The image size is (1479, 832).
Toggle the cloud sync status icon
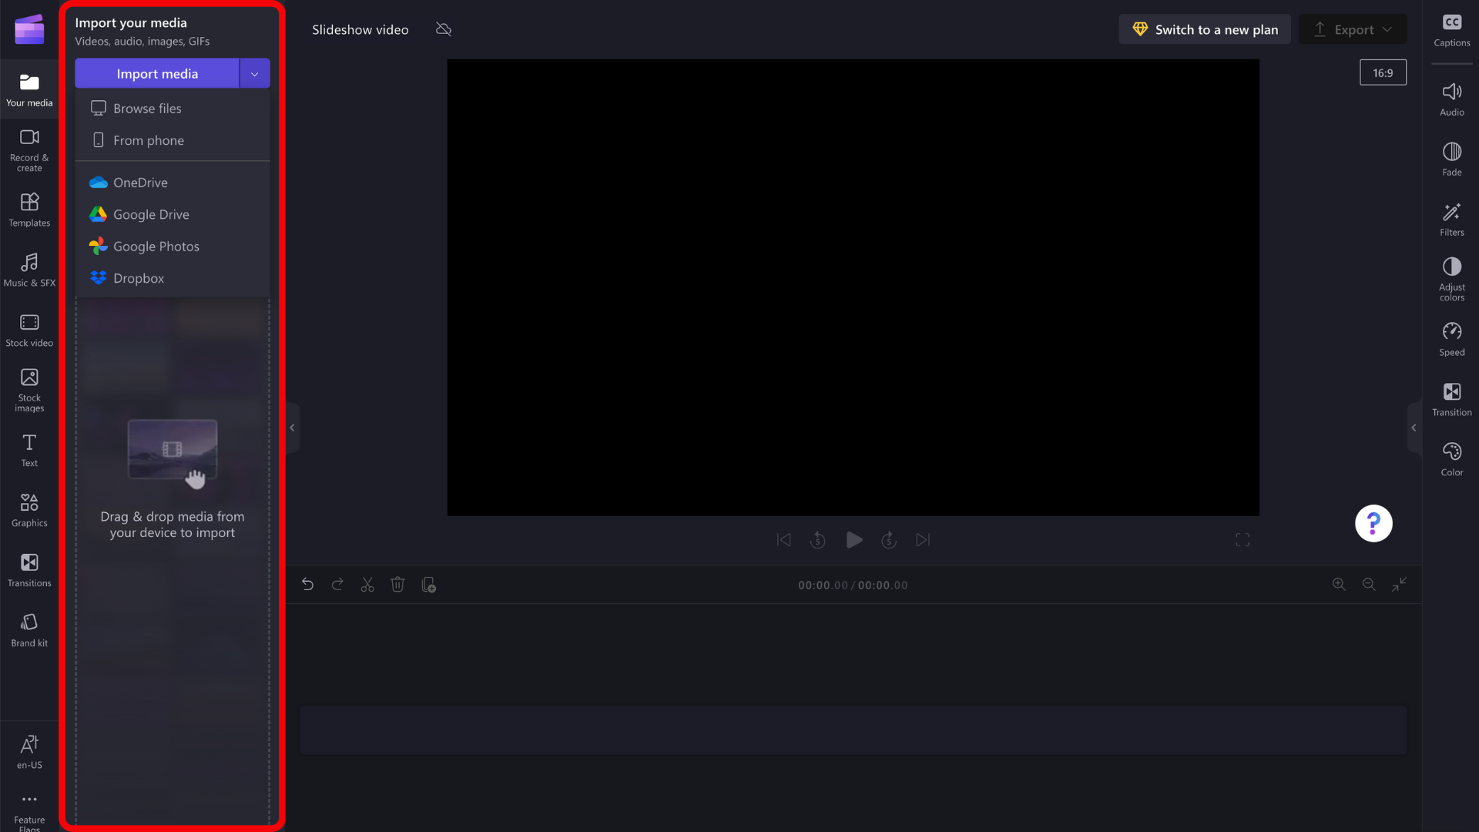[x=444, y=29]
